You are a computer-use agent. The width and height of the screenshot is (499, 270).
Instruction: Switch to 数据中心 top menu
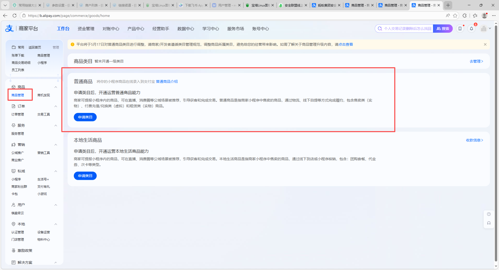[186, 29]
